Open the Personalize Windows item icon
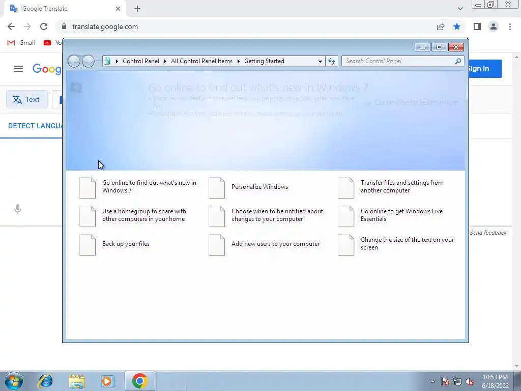 click(x=217, y=188)
